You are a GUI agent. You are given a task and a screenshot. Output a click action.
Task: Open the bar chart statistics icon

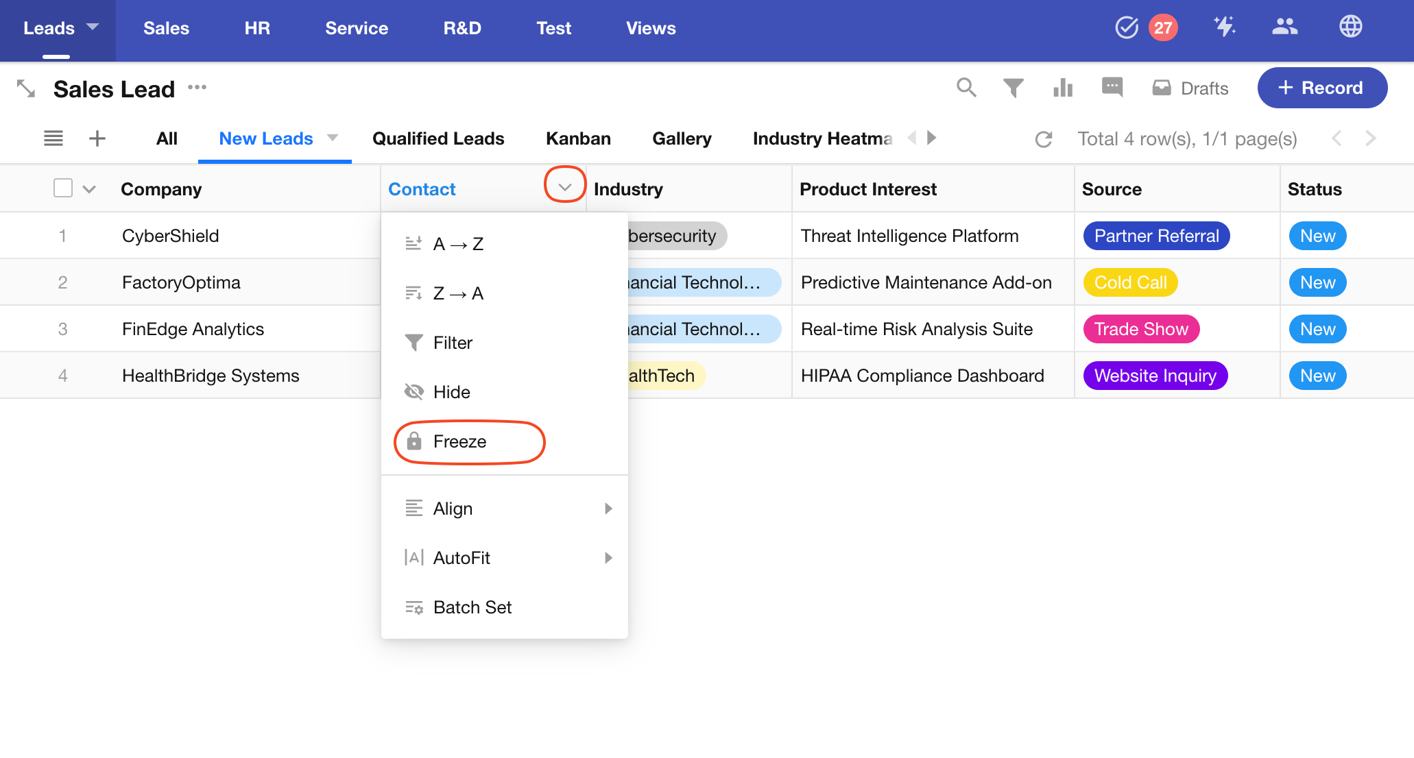tap(1062, 88)
